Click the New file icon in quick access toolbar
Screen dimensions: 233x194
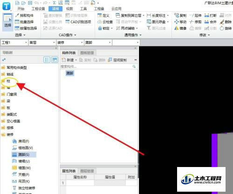coord(17,3)
